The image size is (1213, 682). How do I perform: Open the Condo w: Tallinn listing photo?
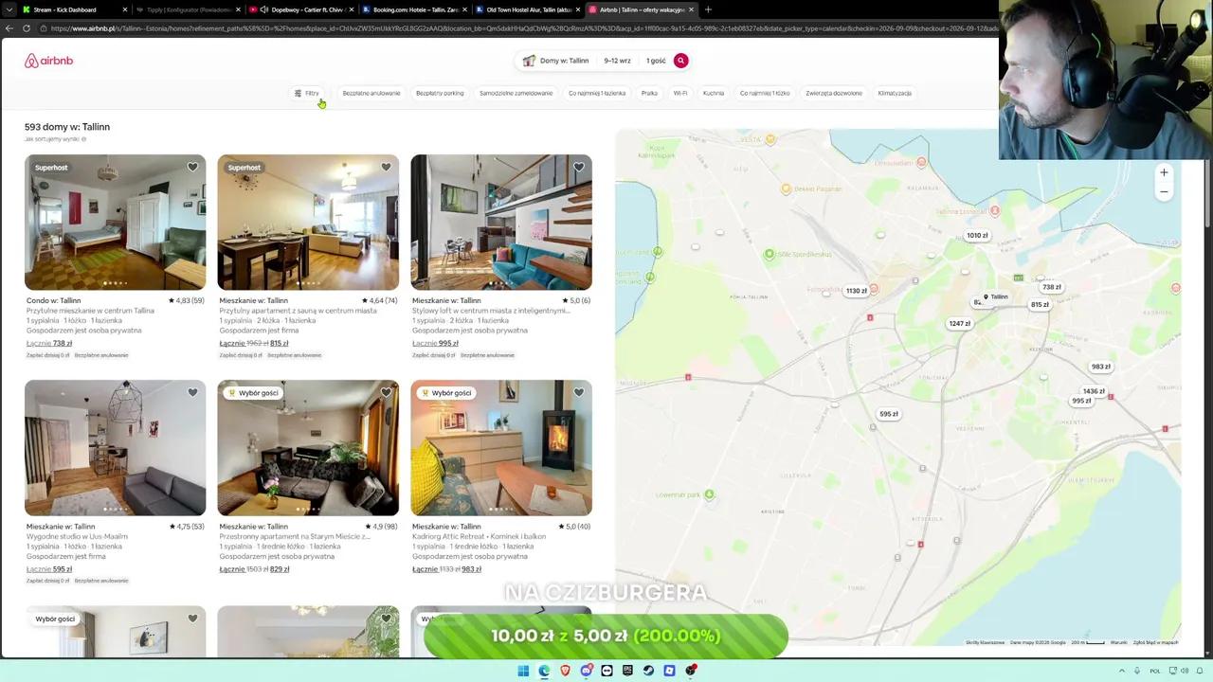(x=115, y=223)
